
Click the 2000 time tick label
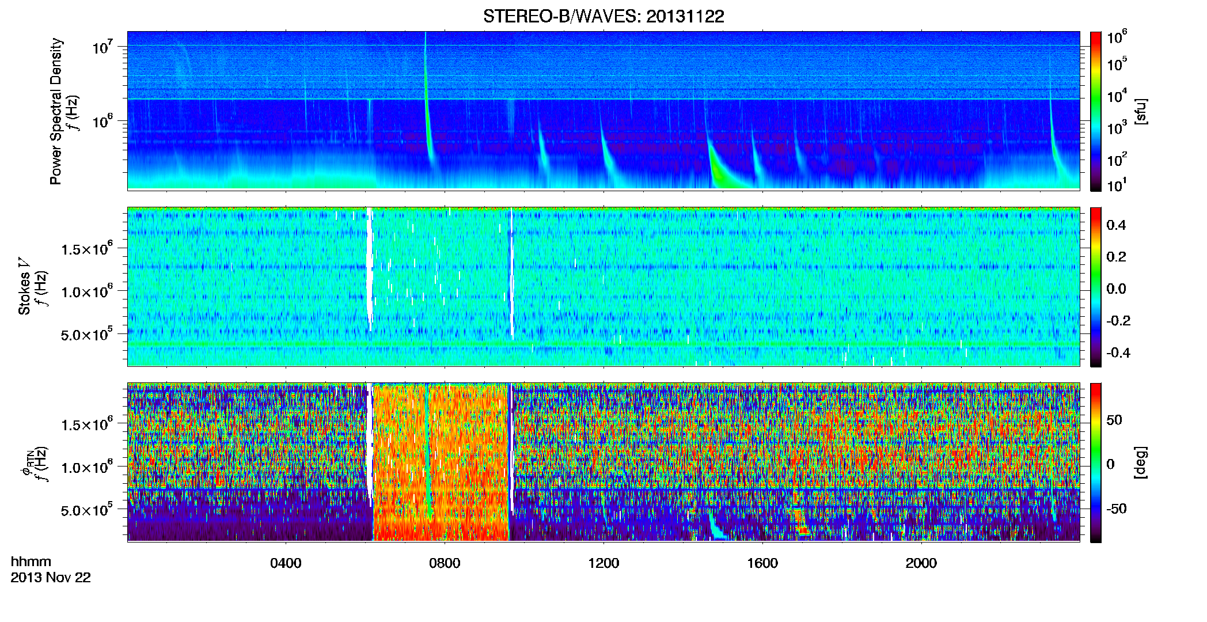(921, 563)
